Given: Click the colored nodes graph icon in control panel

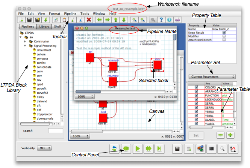Looking at the screenshot, I should point(201,149).
